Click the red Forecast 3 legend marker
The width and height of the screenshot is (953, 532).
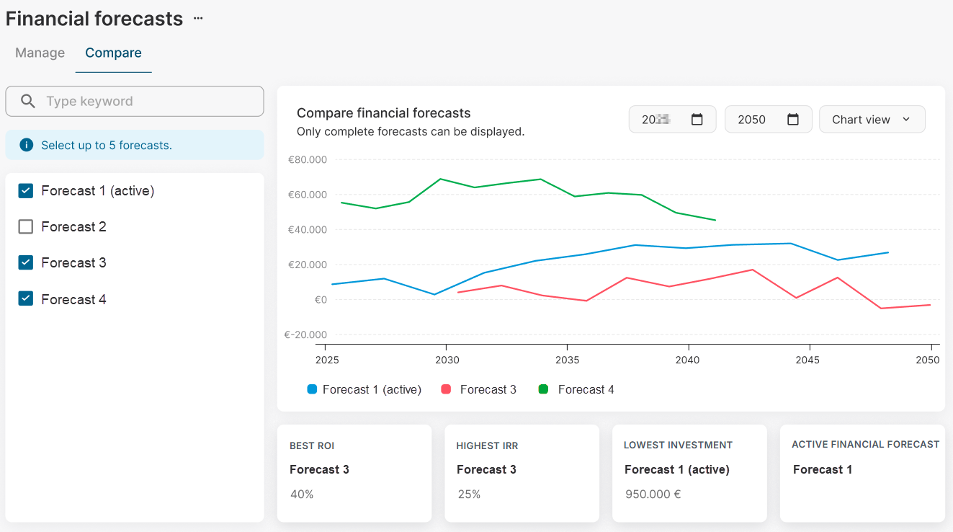pos(446,389)
